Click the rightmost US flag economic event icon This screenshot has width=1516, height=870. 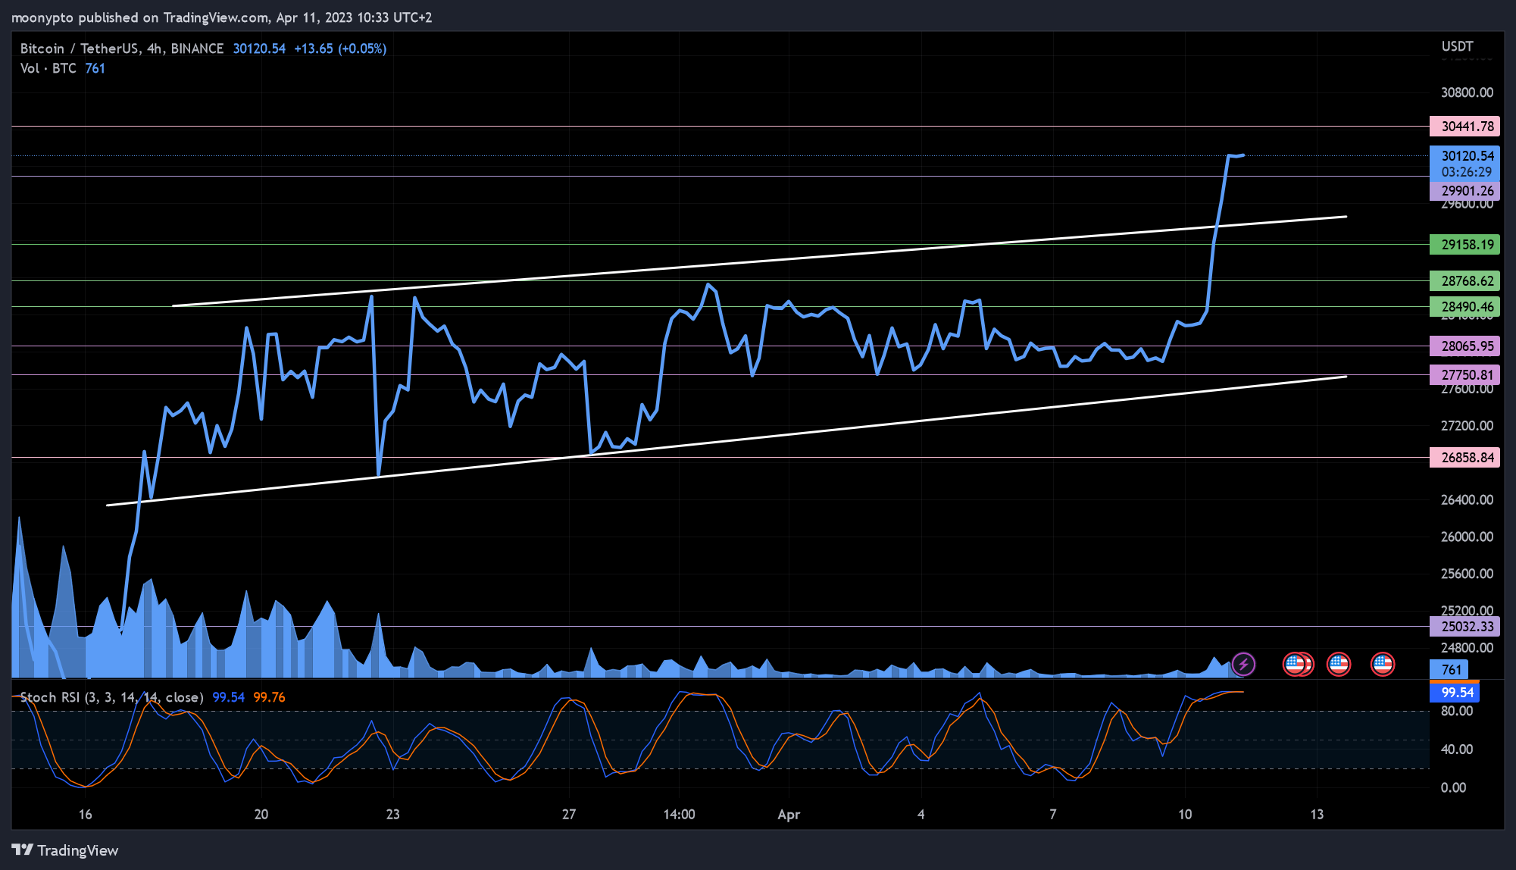tap(1383, 665)
